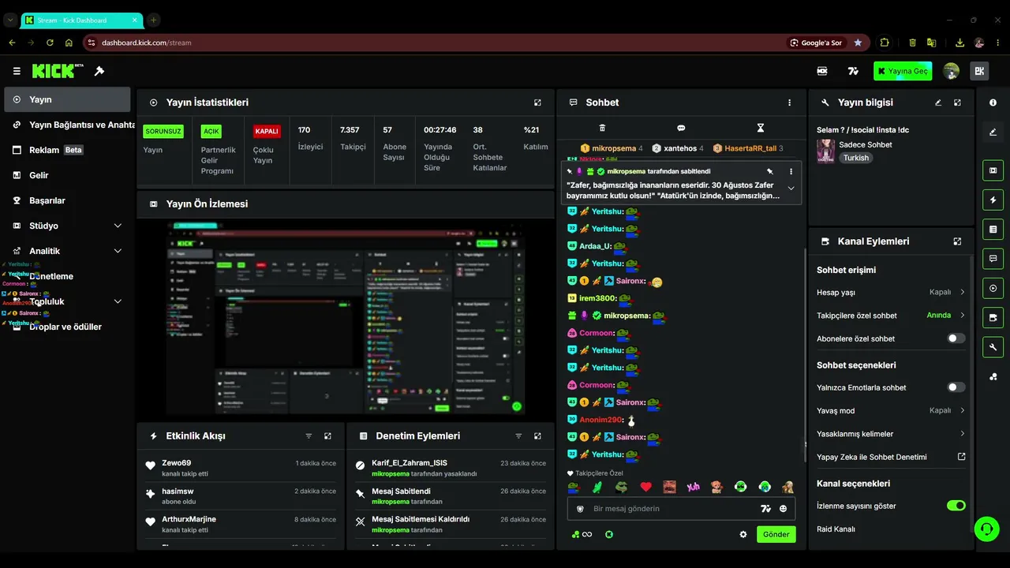Image resolution: width=1010 pixels, height=568 pixels.
Task: Toggle Yalnızca Emotlarla sohbet switch
Action: point(956,387)
